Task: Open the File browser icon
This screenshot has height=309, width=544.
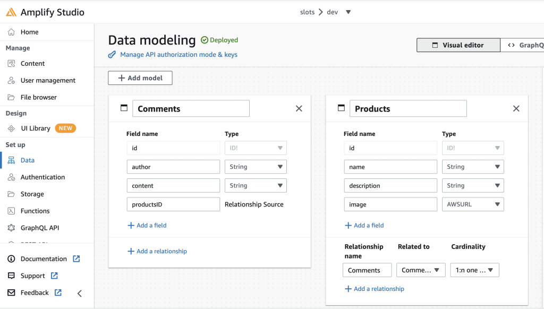Action: pyautogui.click(x=12, y=97)
